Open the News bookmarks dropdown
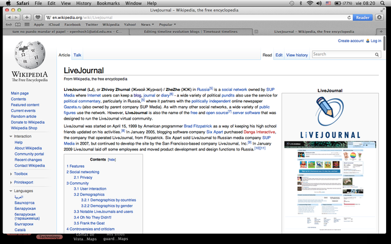391x244 pixels. coord(147,24)
